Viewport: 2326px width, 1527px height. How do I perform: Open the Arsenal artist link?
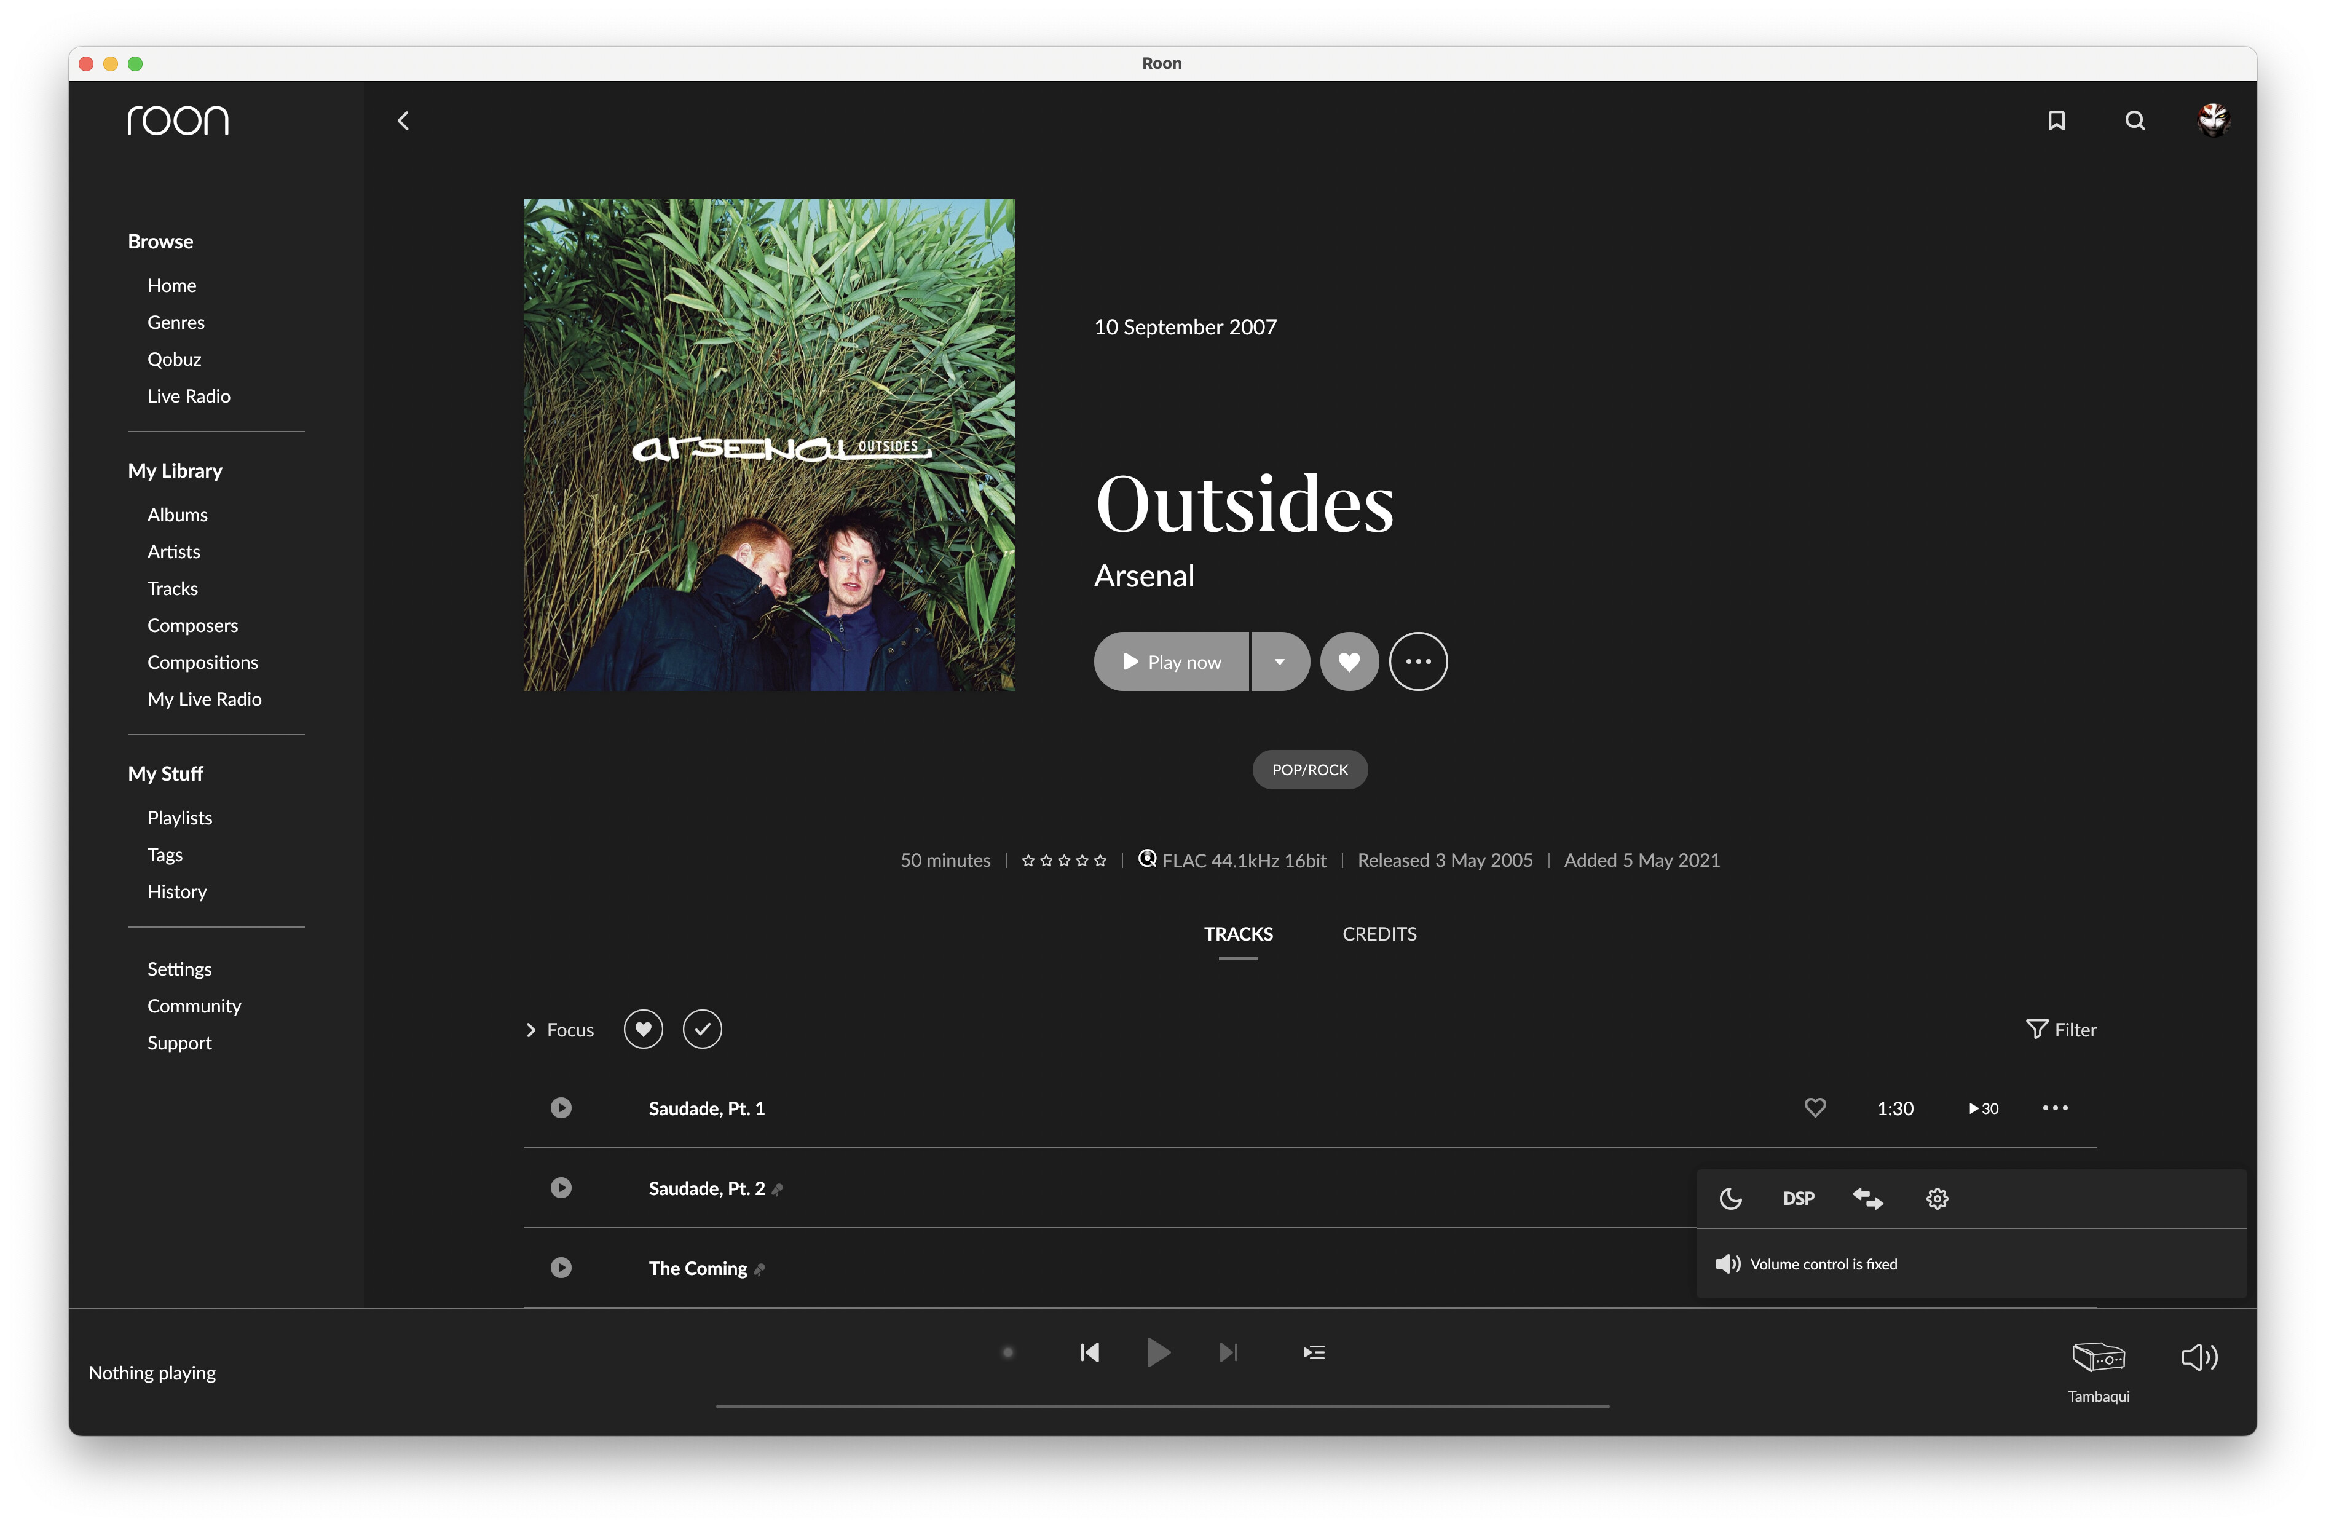tap(1143, 576)
